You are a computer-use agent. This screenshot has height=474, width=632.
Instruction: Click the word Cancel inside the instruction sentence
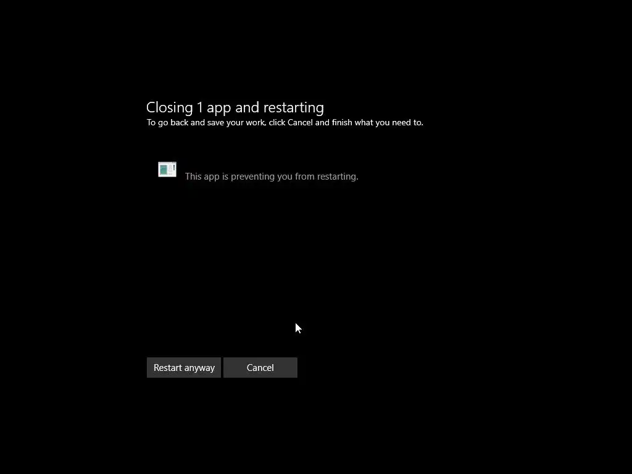click(300, 123)
